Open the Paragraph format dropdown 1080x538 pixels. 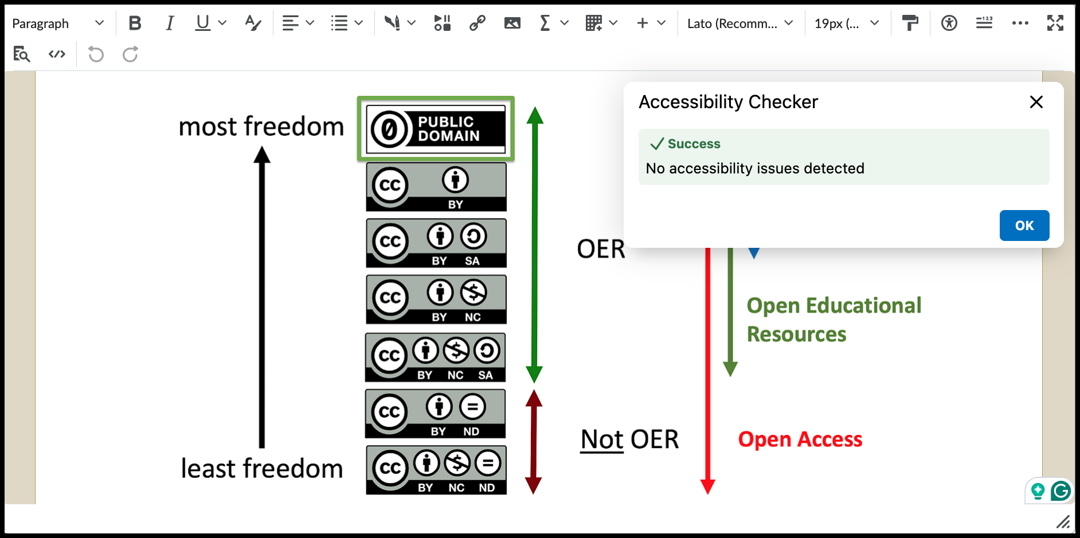click(58, 23)
